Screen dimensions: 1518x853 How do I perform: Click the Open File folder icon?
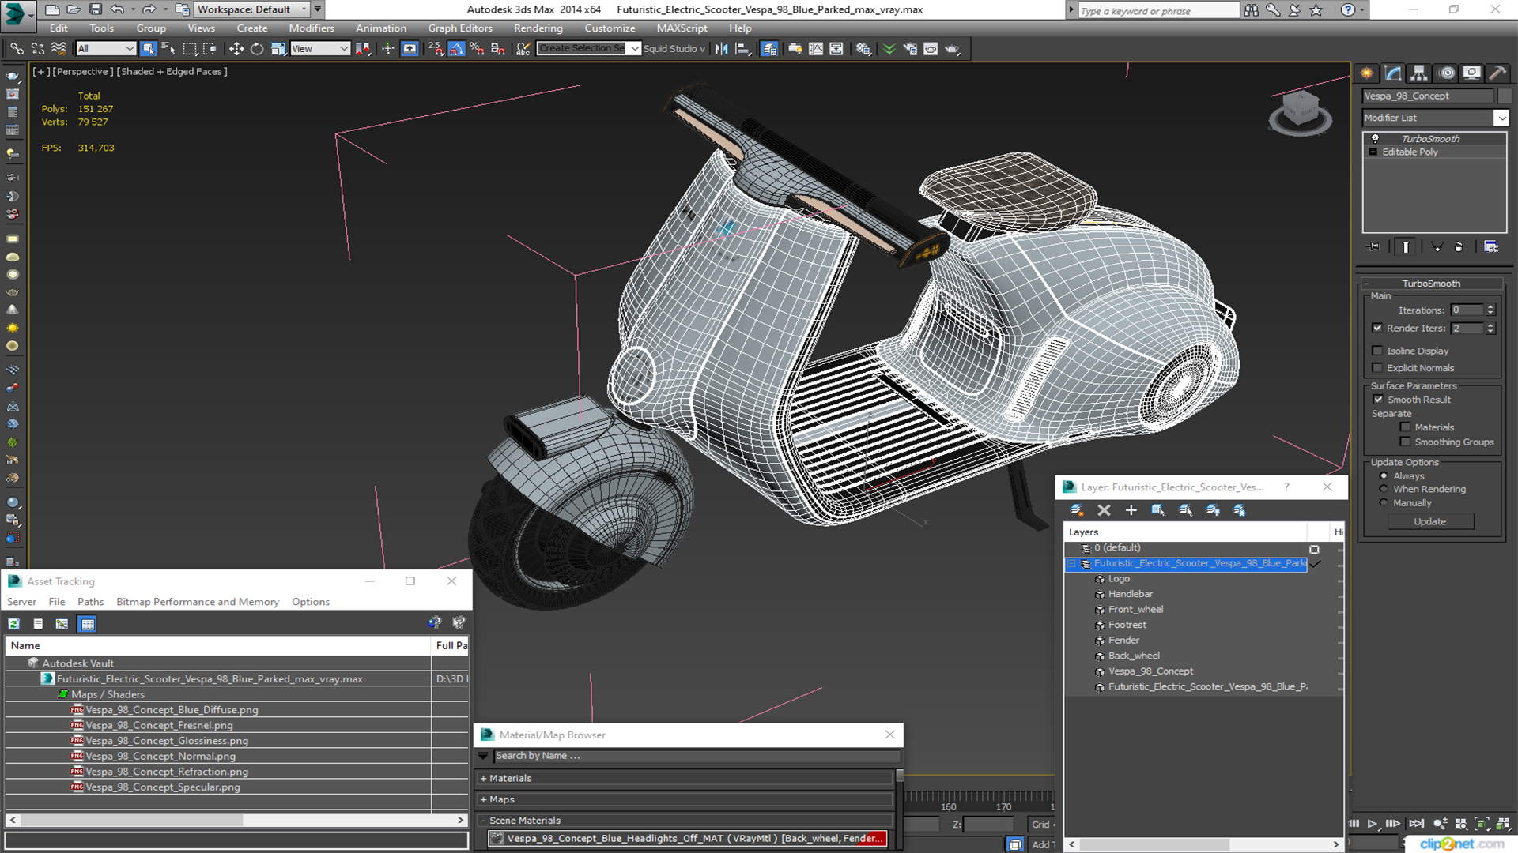pyautogui.click(x=74, y=9)
